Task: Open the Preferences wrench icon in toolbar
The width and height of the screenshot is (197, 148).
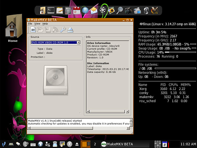Action: [x=63, y=30]
